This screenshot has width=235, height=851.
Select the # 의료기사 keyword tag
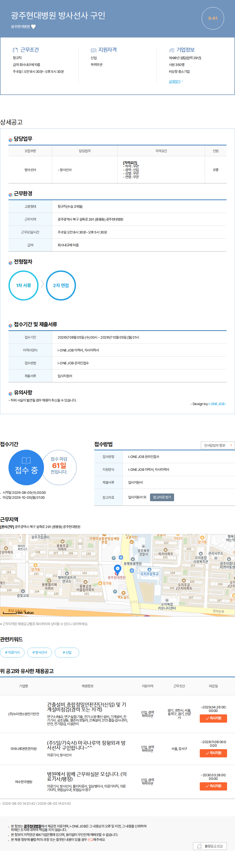click(12, 653)
